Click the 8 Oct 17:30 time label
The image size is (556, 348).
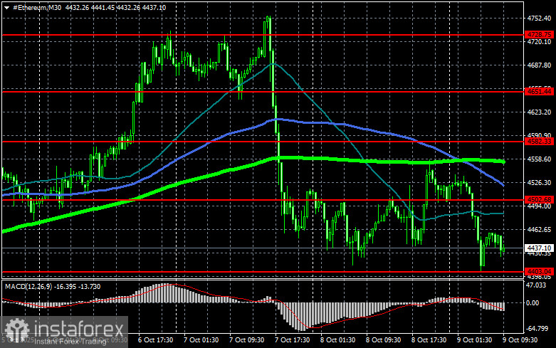pos(429,340)
